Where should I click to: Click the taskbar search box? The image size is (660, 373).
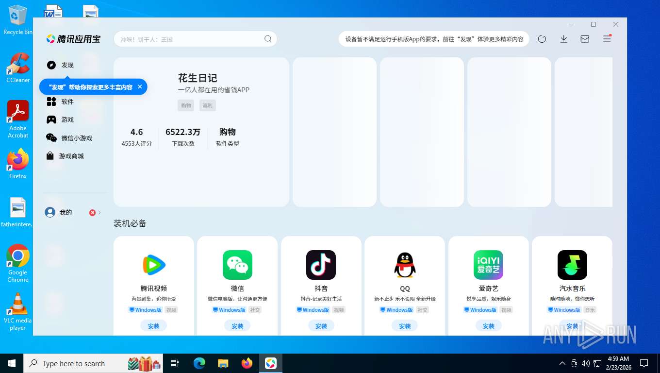point(94,363)
